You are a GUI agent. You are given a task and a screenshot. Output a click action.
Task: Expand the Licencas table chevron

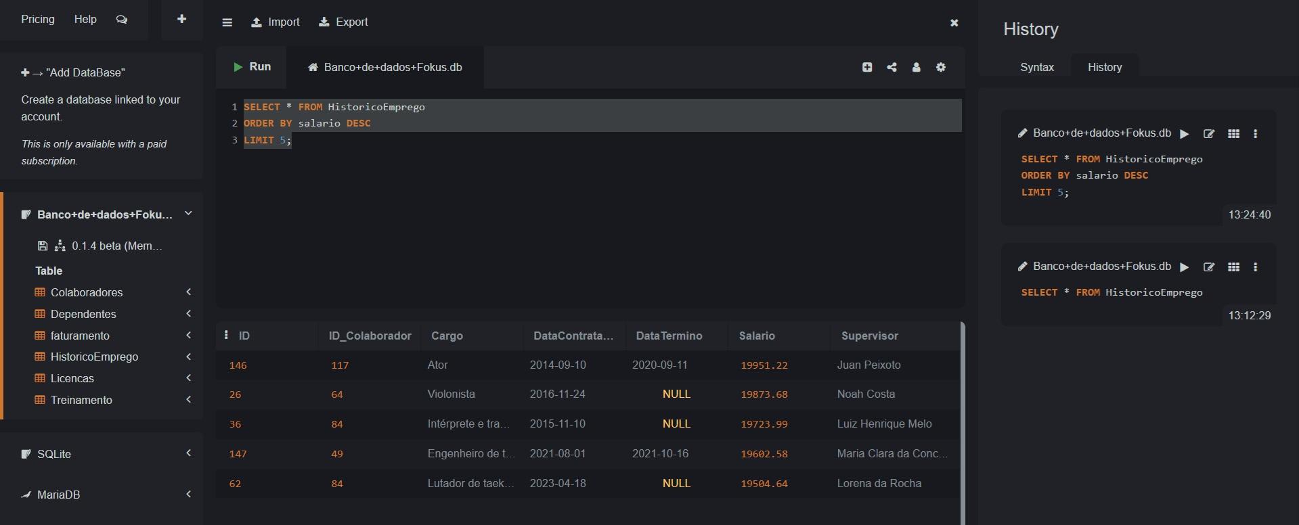point(189,378)
